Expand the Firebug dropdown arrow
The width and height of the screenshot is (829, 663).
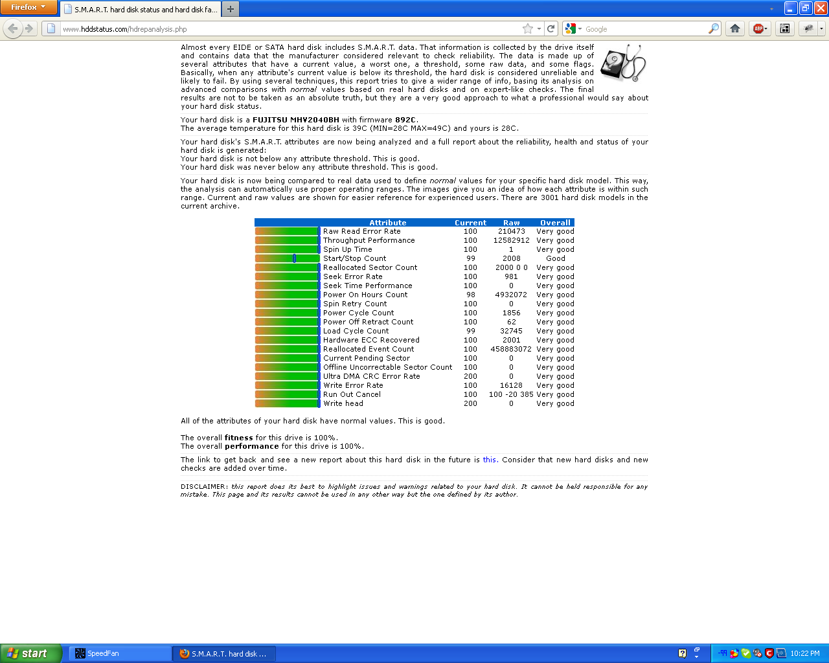coord(821,28)
